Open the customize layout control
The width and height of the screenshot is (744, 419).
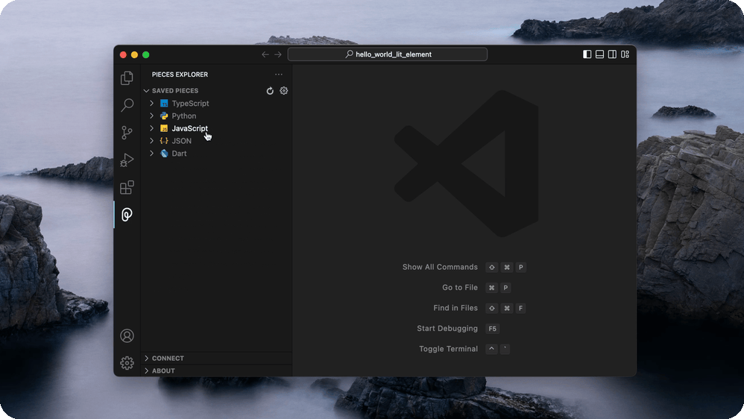tap(625, 54)
